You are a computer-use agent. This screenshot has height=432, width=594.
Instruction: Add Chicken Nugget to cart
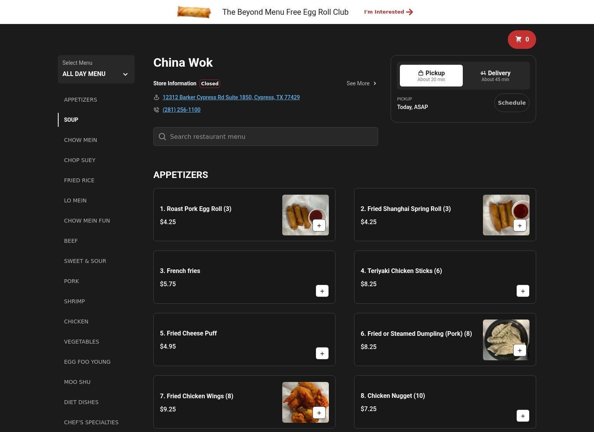point(523,416)
